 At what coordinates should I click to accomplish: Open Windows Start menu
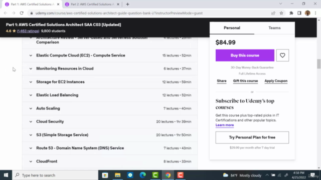6,175
